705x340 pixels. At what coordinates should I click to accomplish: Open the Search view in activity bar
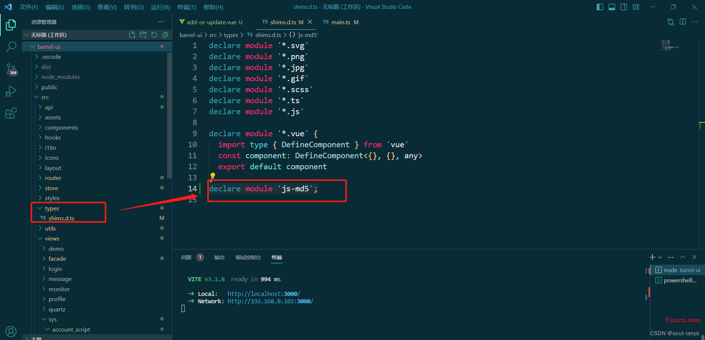coord(11,47)
